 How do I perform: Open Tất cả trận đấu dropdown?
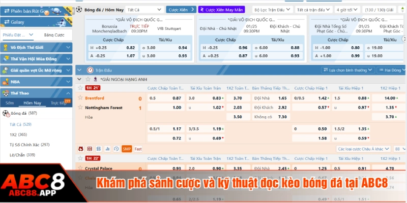tap(314, 10)
